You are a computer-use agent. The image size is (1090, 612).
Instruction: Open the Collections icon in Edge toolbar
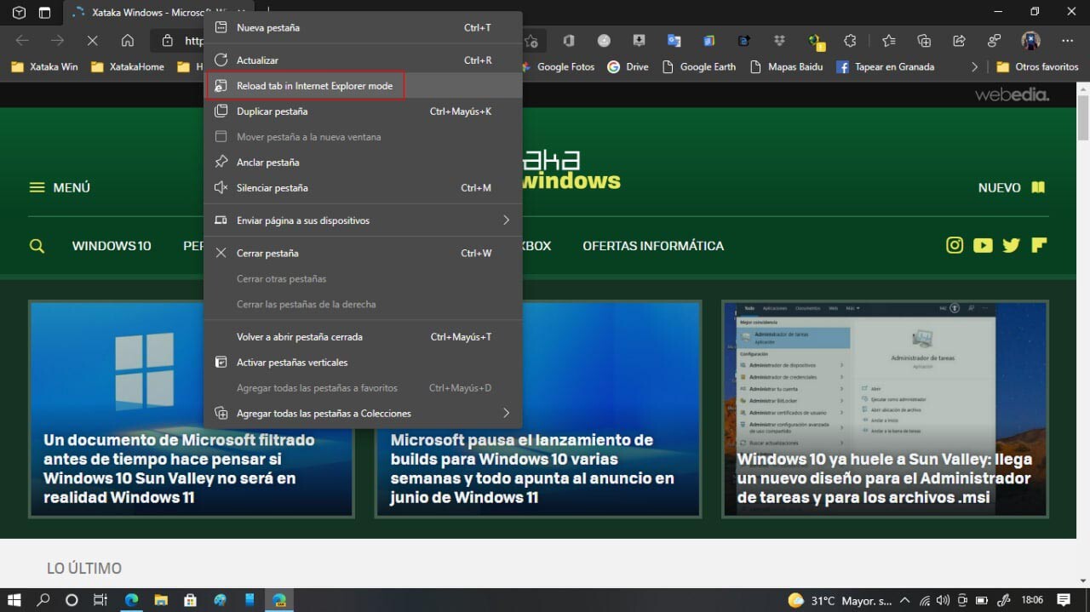[923, 40]
